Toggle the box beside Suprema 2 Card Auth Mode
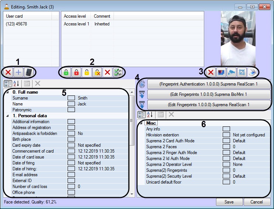Screen dimensions: 274x209 [x=226, y=141]
